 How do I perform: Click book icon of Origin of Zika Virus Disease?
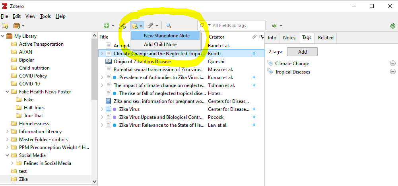(109, 62)
